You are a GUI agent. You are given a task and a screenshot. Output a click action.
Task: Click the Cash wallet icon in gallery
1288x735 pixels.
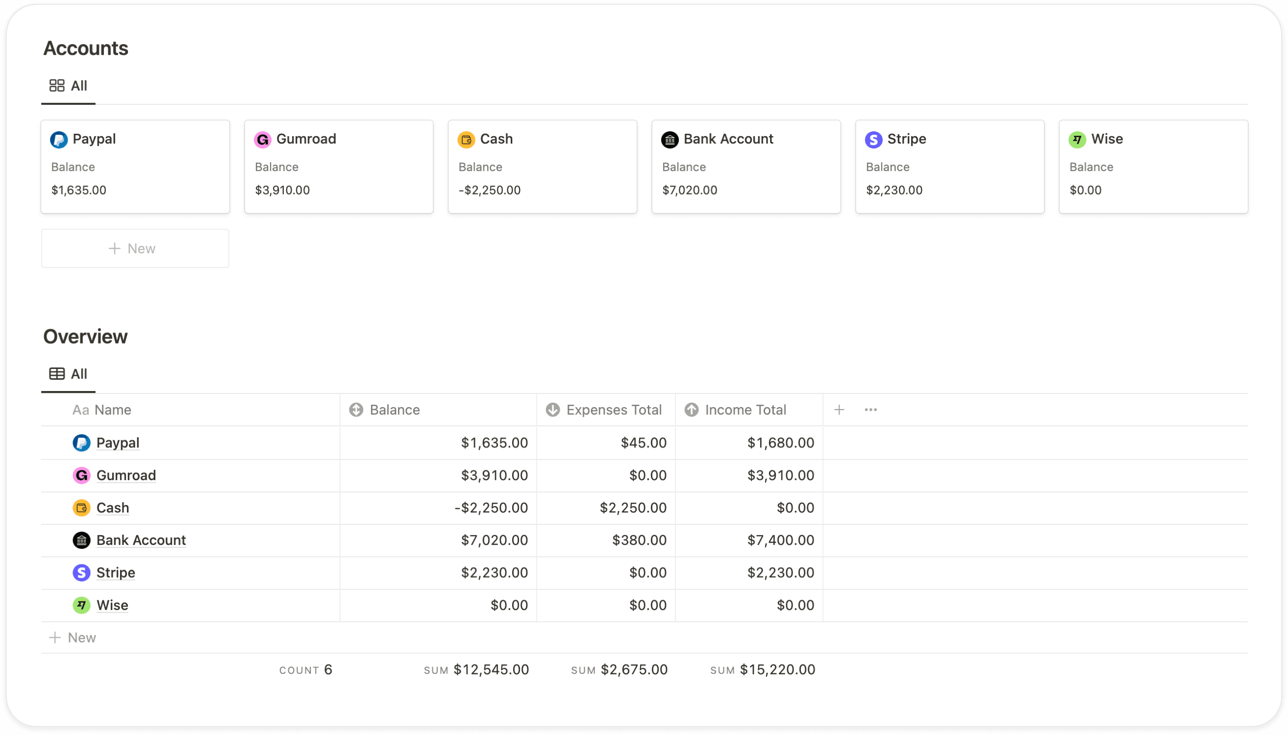point(466,139)
